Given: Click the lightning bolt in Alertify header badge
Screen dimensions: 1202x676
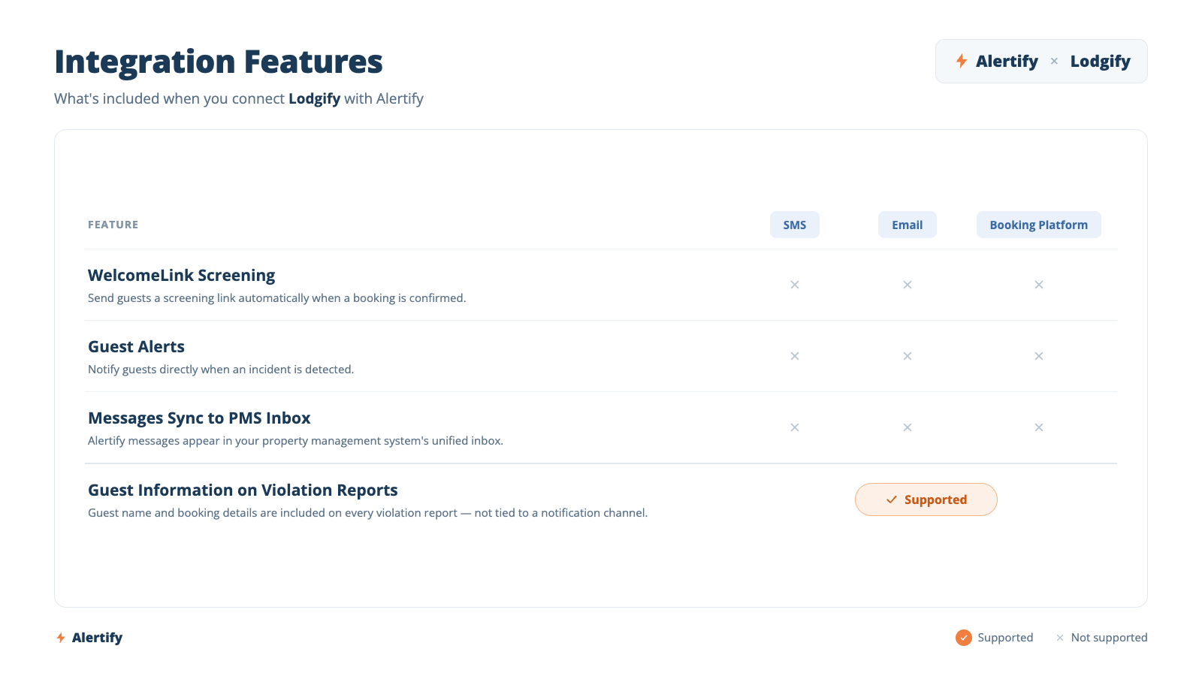Looking at the screenshot, I should pos(962,61).
